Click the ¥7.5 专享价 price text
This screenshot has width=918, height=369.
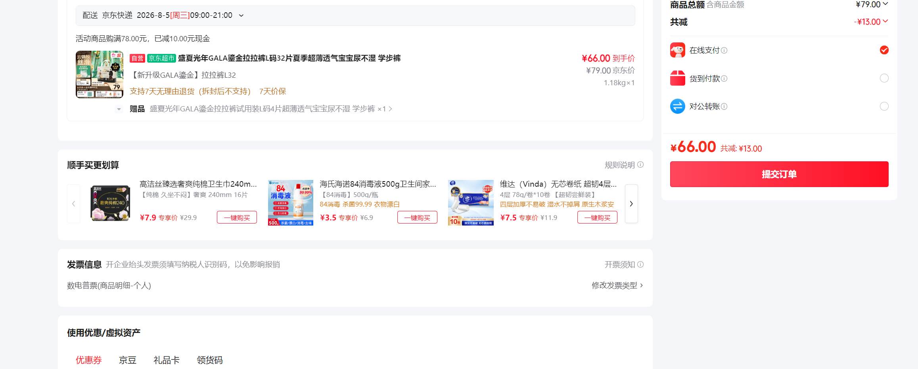[519, 218]
